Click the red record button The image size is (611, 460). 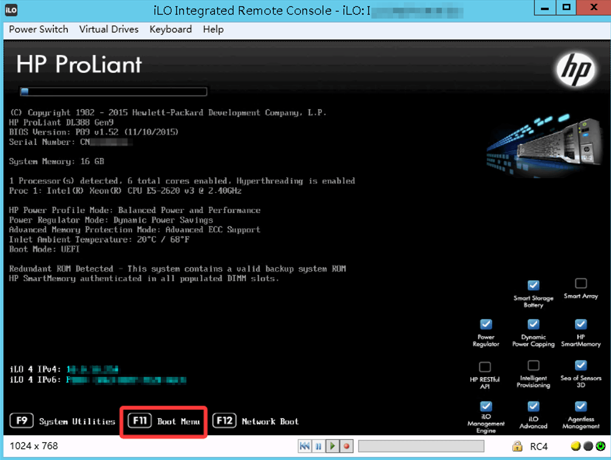pyautogui.click(x=347, y=446)
